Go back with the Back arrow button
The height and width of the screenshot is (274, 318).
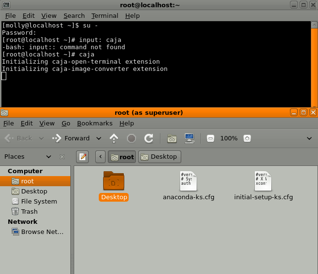18,138
